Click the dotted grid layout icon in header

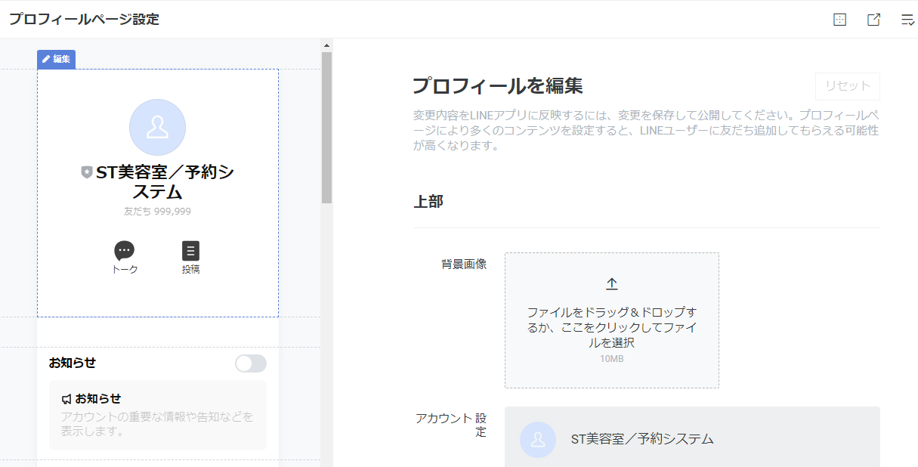point(839,20)
